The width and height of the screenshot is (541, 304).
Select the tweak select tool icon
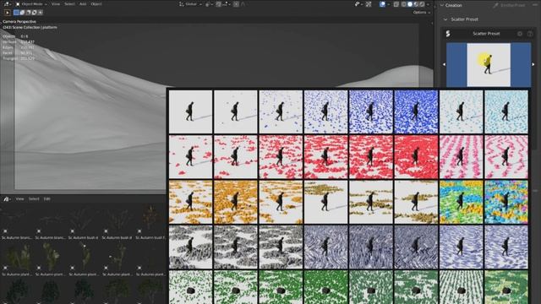tap(8, 13)
